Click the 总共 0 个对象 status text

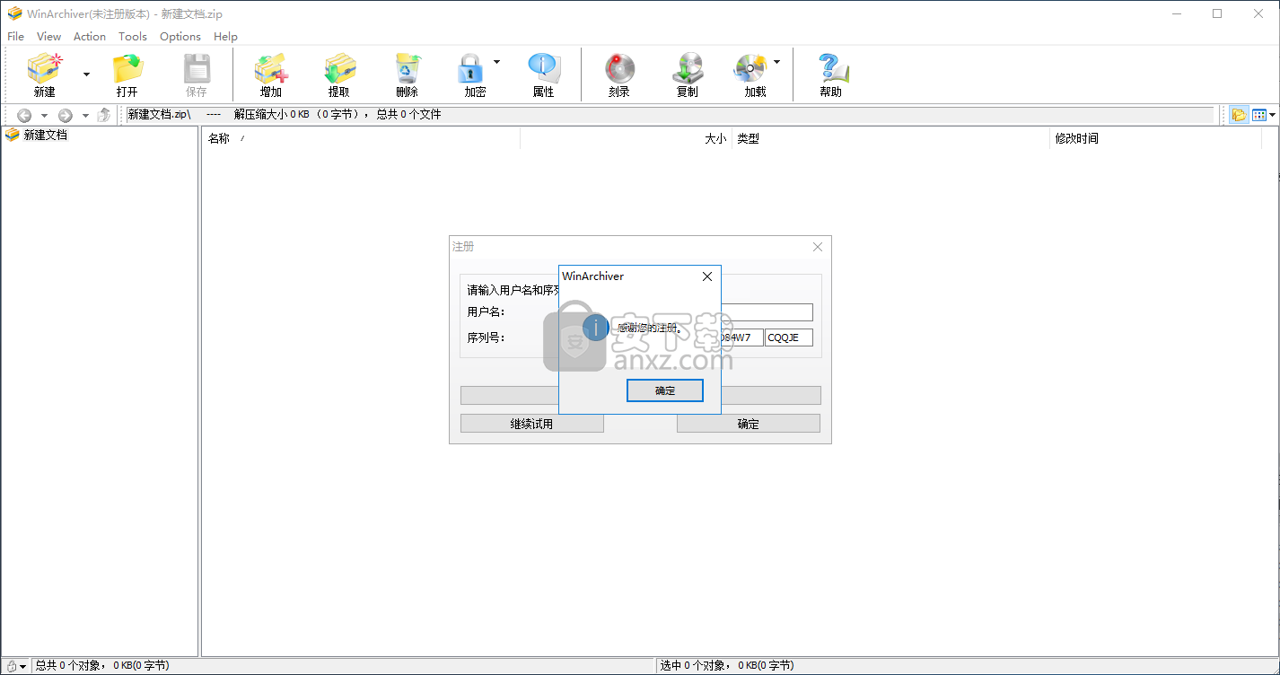pyautogui.click(x=101, y=666)
